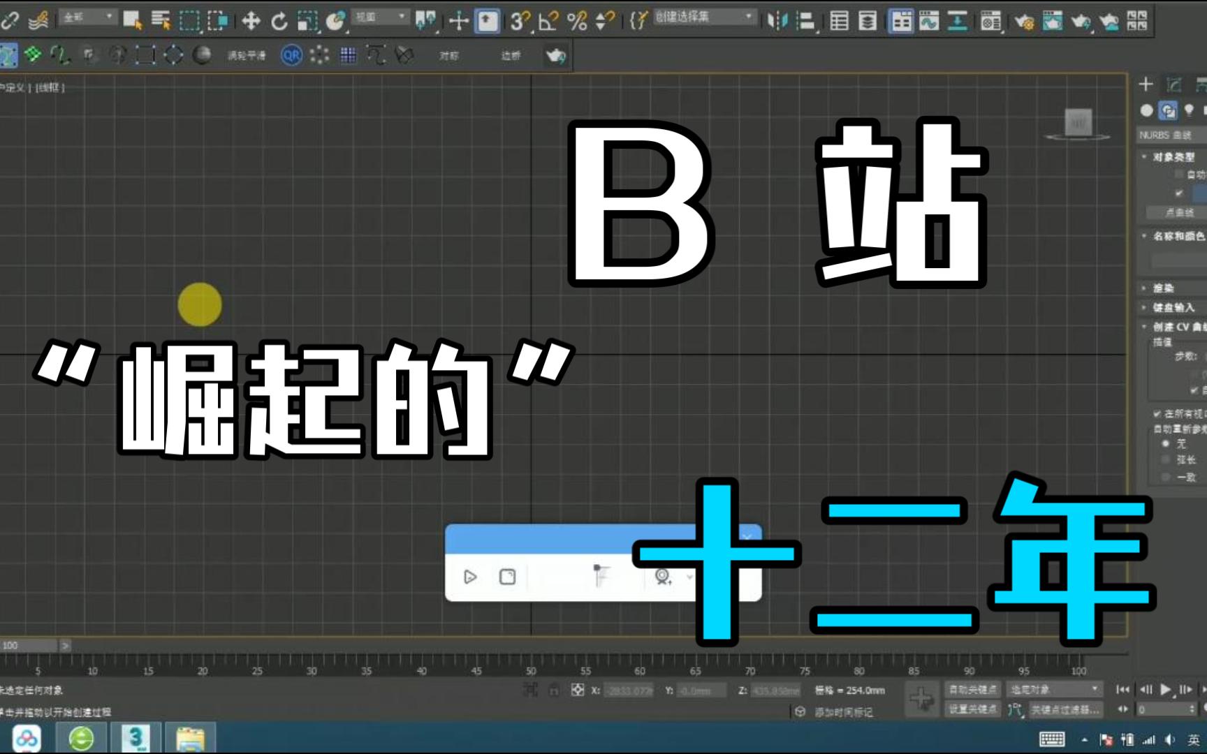The image size is (1207, 754).
Task: Toggle the Ribbon display
Action: pyautogui.click(x=901, y=21)
